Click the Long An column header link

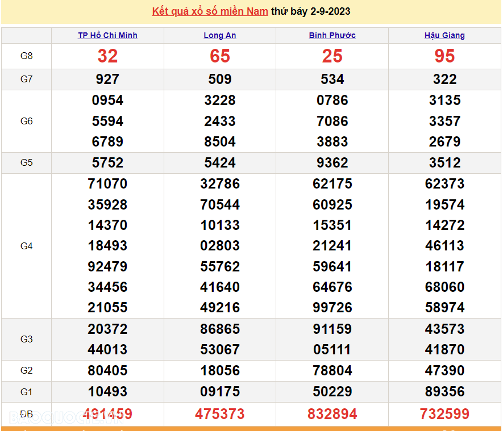[220, 35]
